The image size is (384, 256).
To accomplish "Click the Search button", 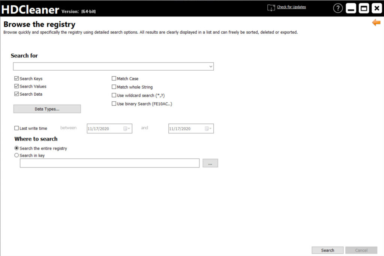I will point(327,250).
